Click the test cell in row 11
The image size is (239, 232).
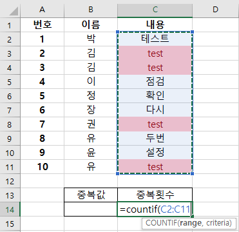(155, 166)
